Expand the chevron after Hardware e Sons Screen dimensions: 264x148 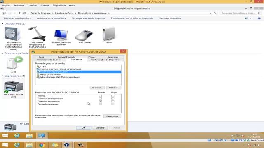(x=76, y=13)
